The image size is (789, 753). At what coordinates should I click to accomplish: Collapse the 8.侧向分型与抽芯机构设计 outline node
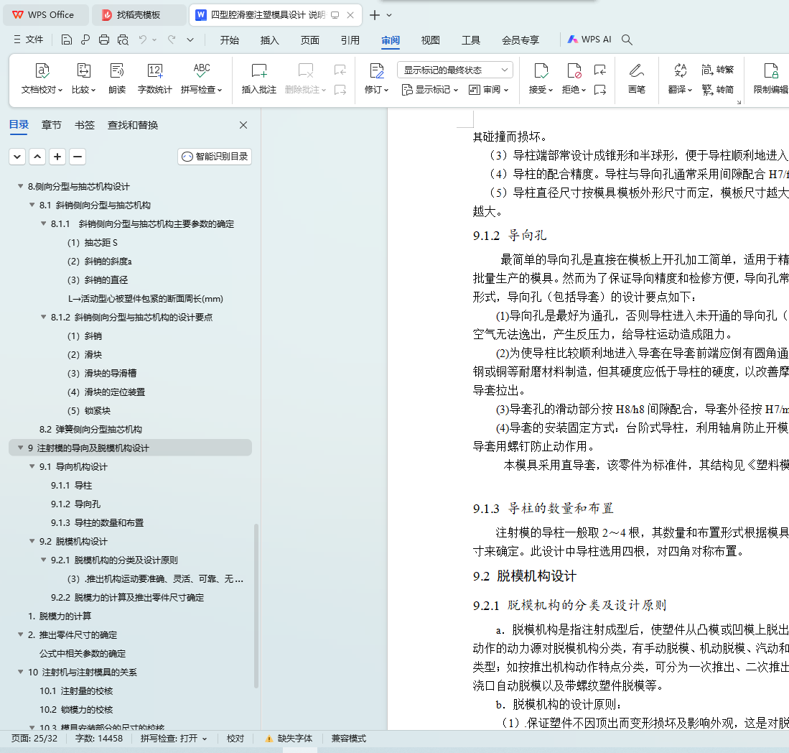pos(21,186)
